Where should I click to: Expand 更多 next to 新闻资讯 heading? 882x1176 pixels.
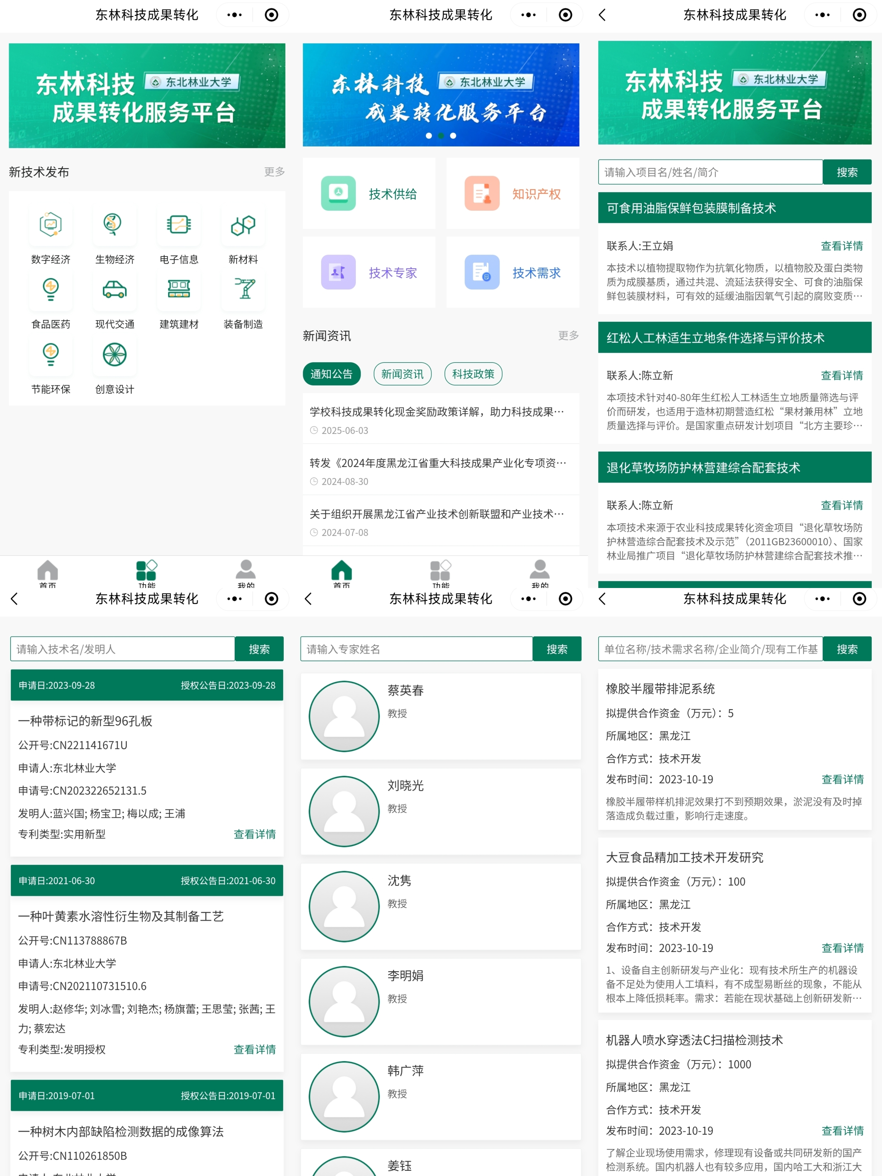pos(568,335)
